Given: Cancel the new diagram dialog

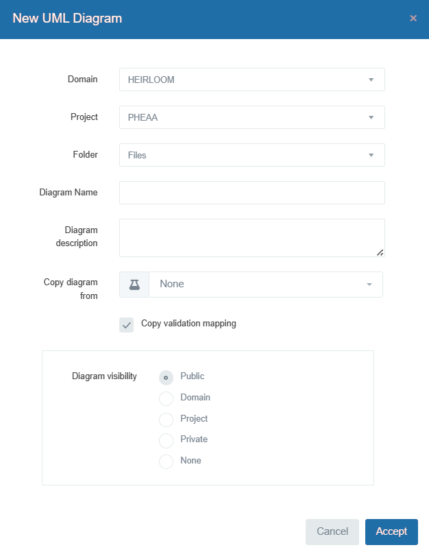Looking at the screenshot, I should coord(332,531).
